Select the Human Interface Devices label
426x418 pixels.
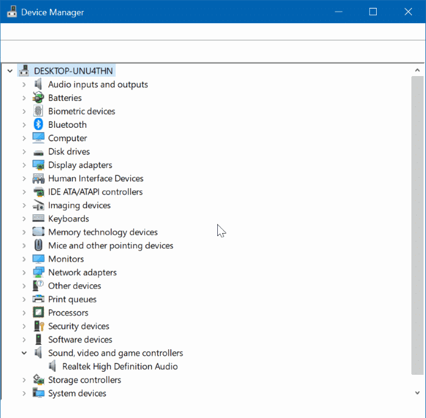click(x=96, y=178)
